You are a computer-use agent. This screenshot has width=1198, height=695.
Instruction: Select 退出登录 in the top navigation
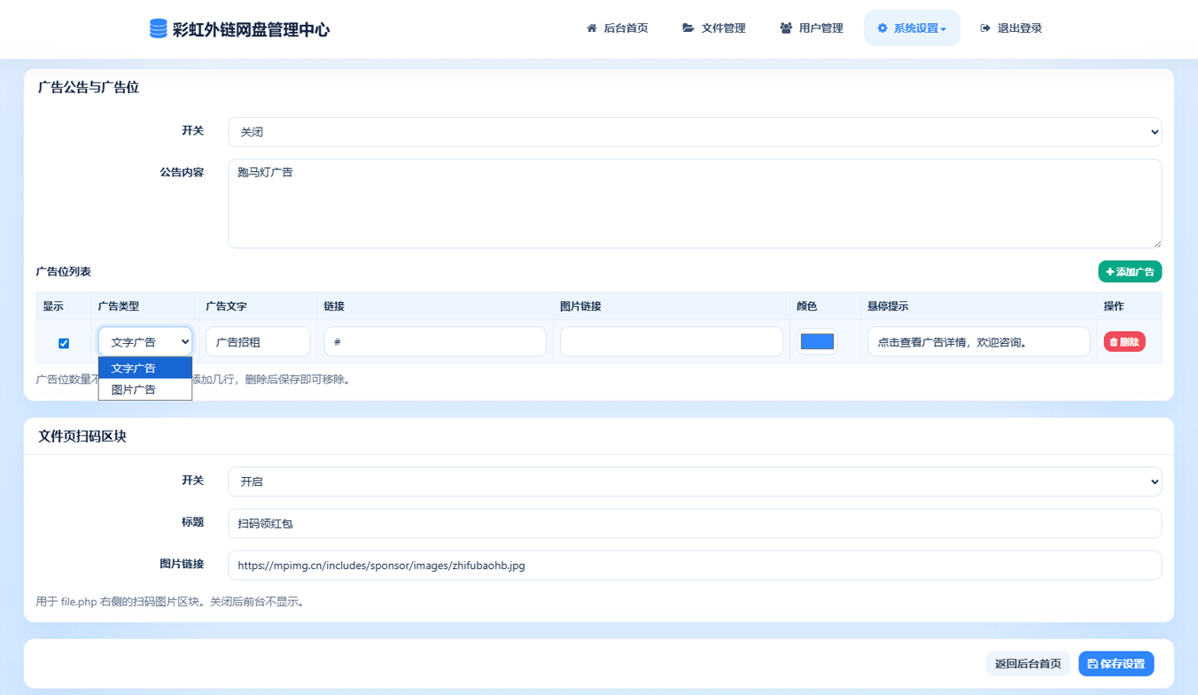(1011, 28)
